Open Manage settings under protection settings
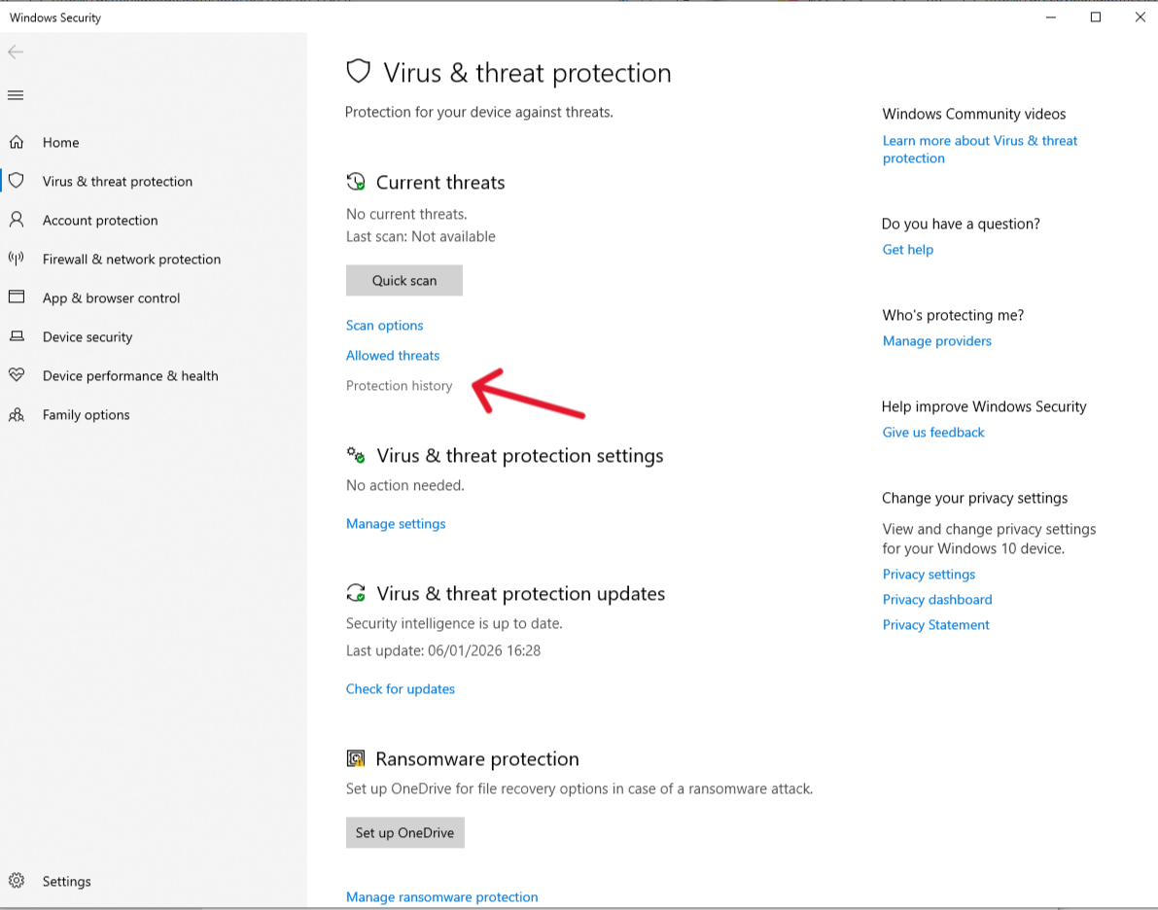 pos(395,523)
